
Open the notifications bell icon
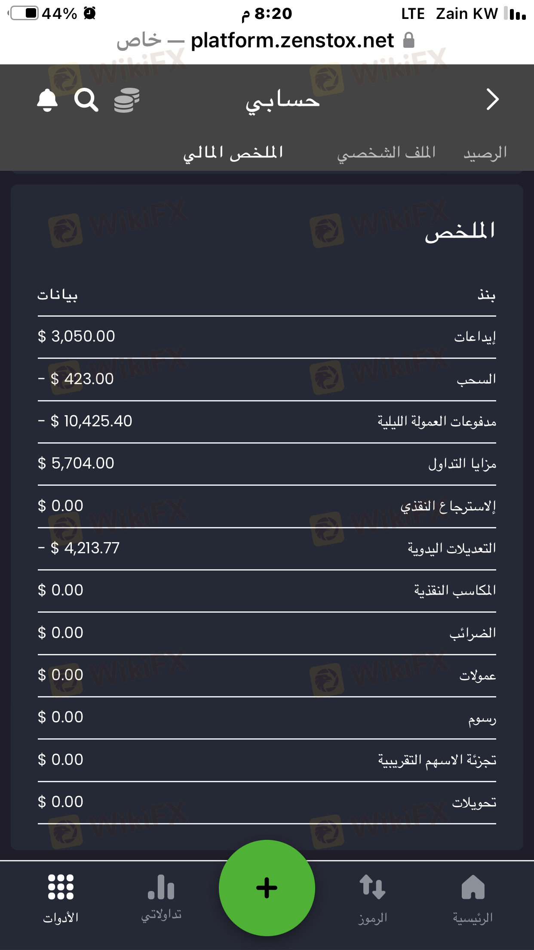[x=47, y=100]
